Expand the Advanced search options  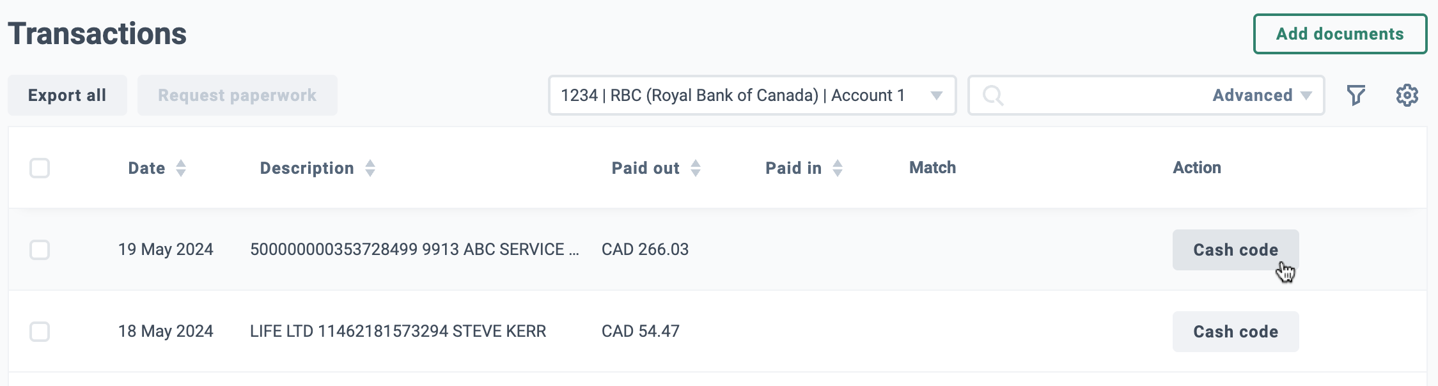(1262, 95)
